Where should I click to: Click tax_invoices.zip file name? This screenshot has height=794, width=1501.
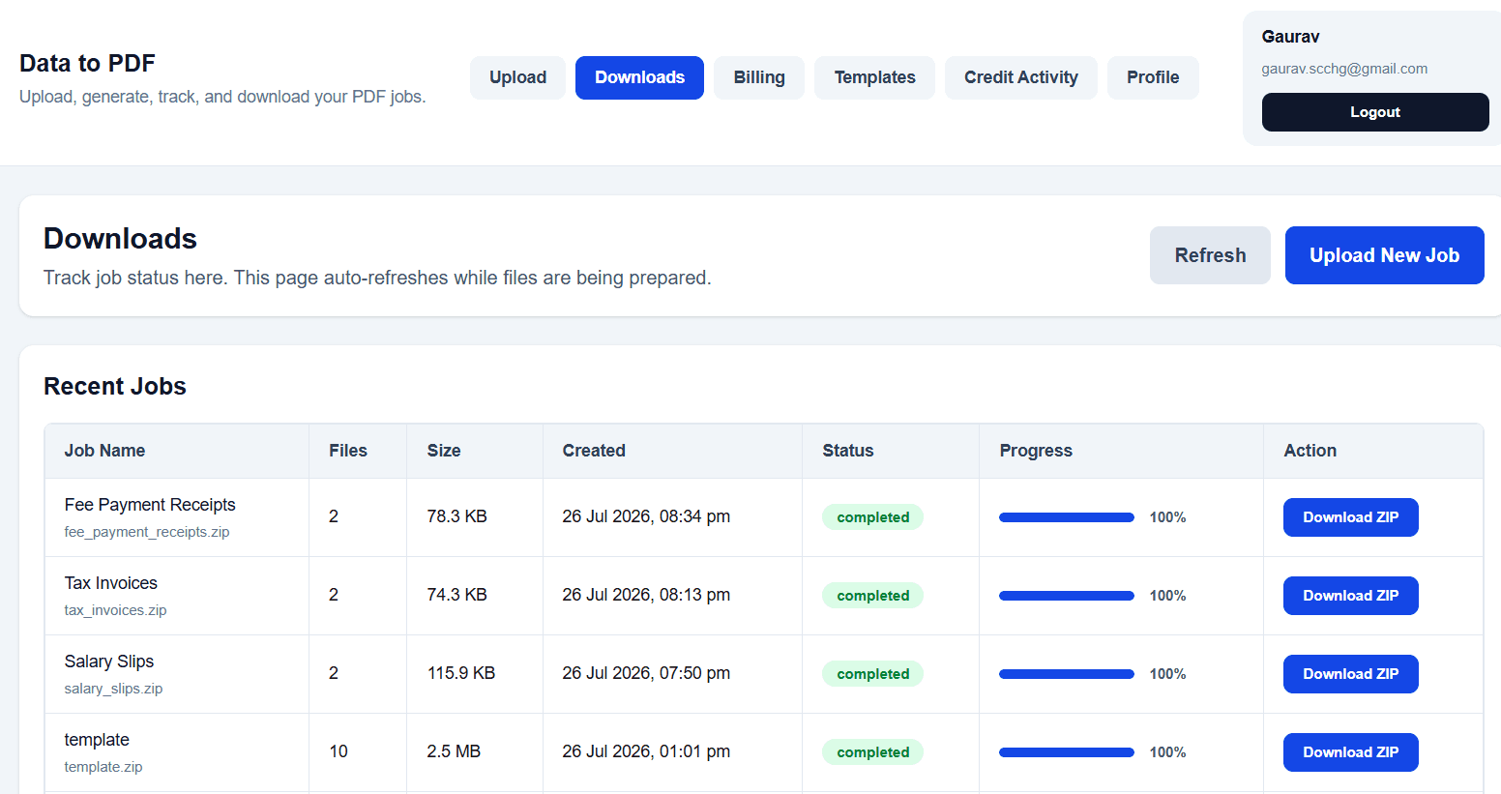coord(115,610)
